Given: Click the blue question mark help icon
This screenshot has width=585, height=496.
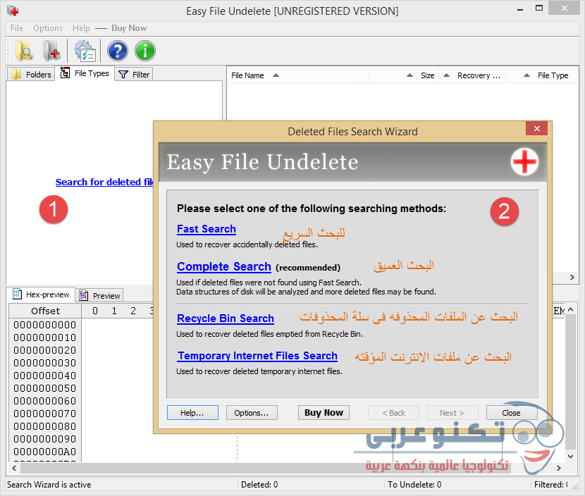Looking at the screenshot, I should coord(118,51).
